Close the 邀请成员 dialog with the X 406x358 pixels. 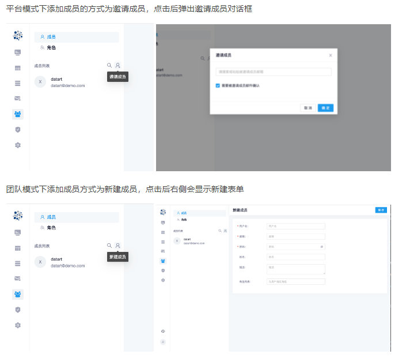331,55
